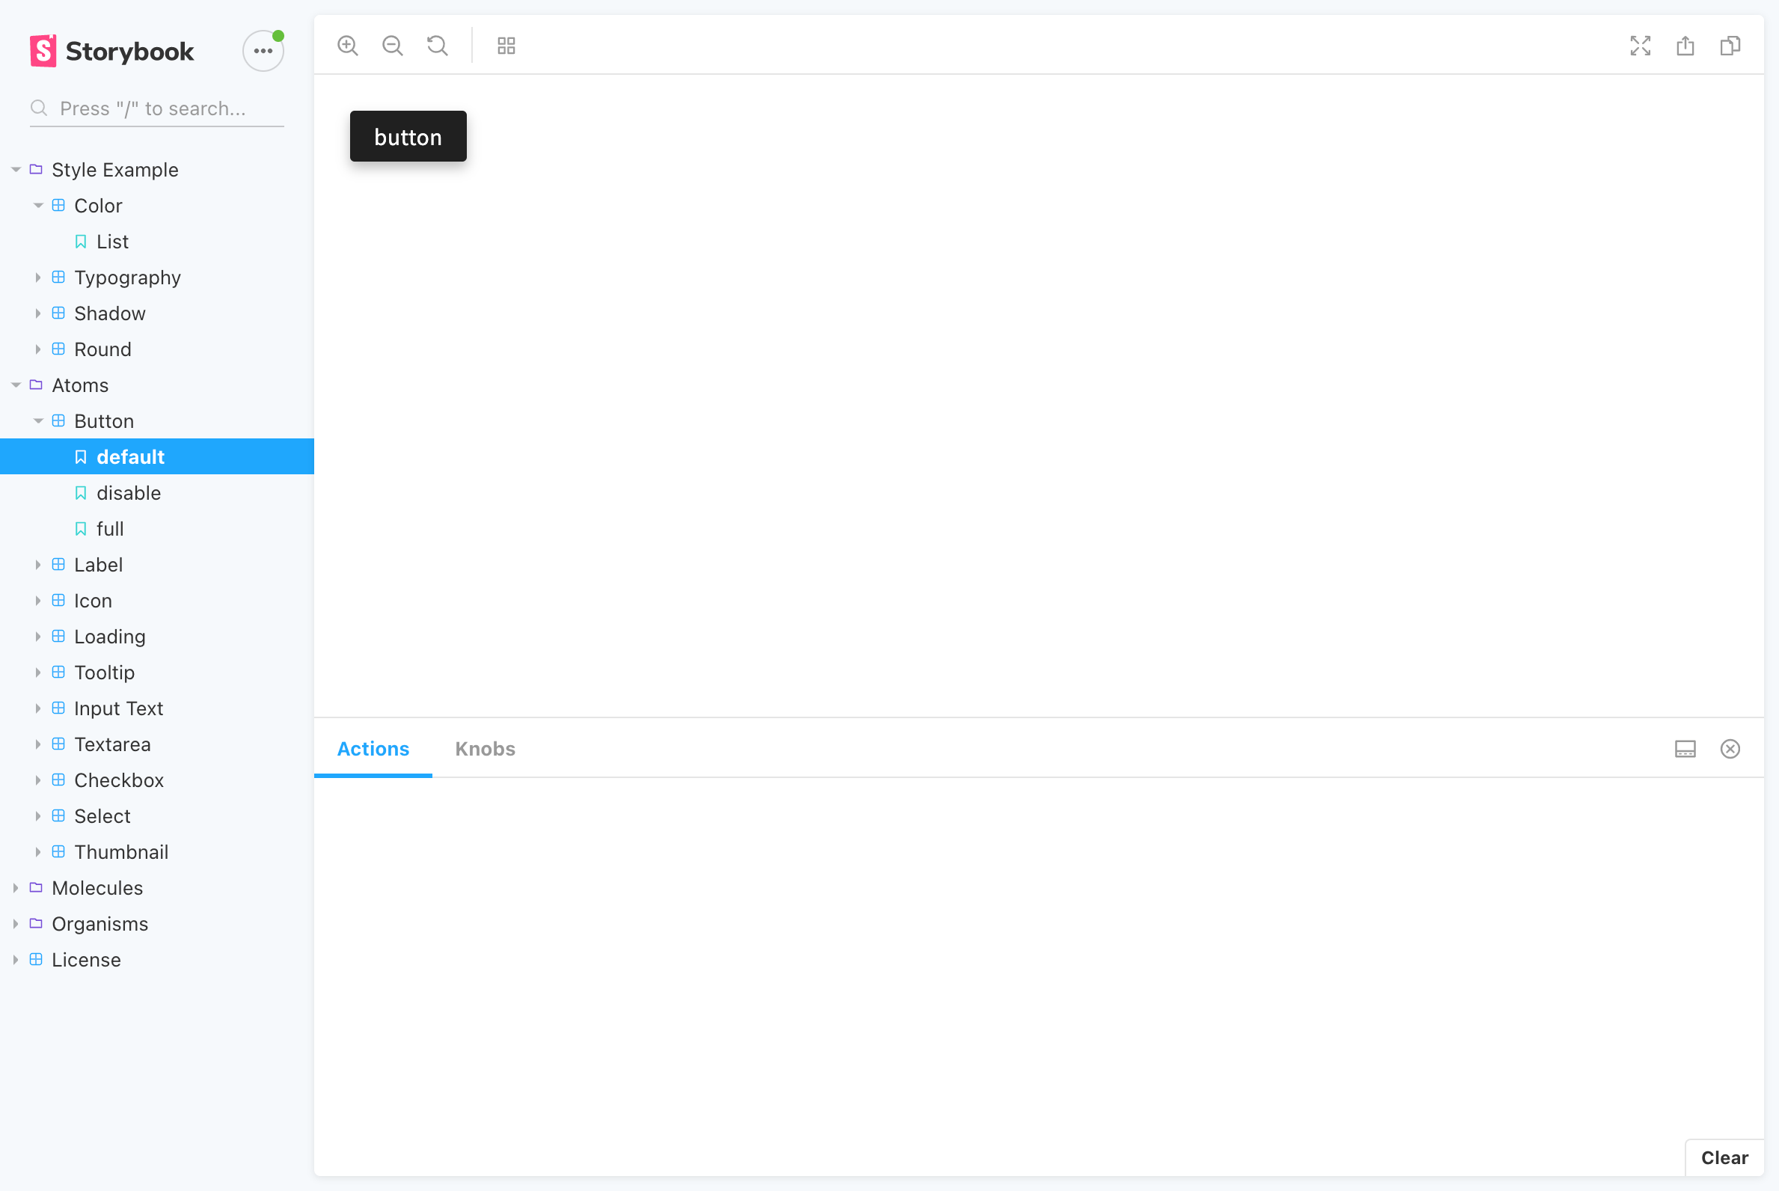This screenshot has height=1191, width=1779.
Task: Select the Actions tab
Action: 373,749
